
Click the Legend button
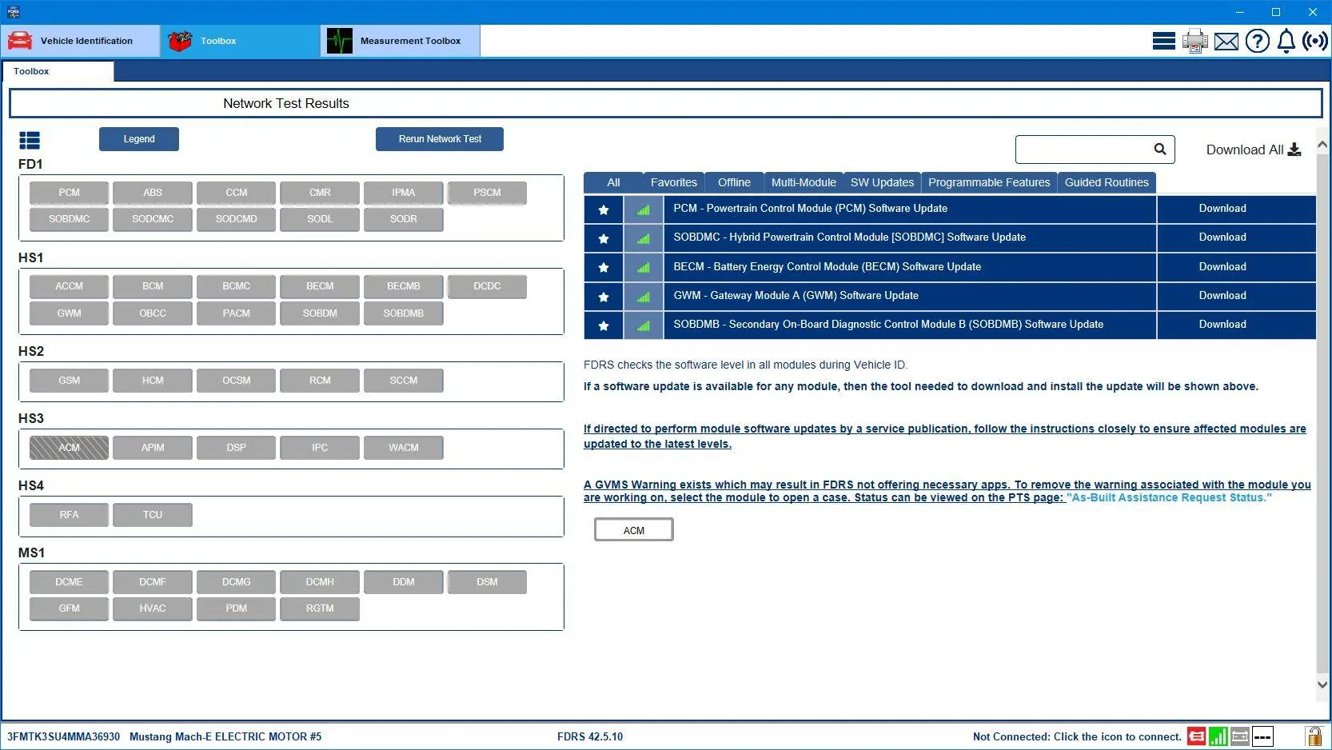point(139,139)
